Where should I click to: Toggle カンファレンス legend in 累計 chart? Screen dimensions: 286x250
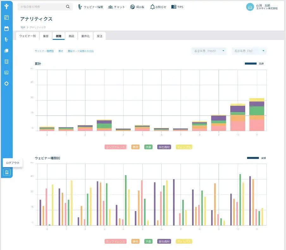point(115,147)
